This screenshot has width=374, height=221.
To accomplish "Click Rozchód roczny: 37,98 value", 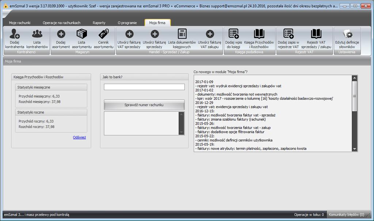I will [37, 127].
